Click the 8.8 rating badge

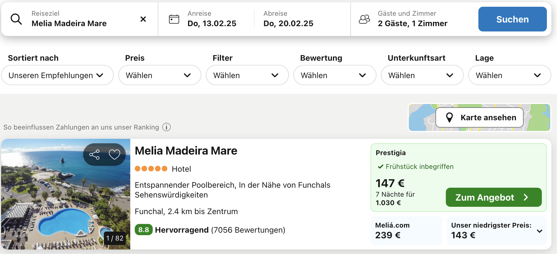[144, 230]
